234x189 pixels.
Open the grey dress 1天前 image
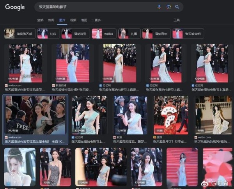55,167
